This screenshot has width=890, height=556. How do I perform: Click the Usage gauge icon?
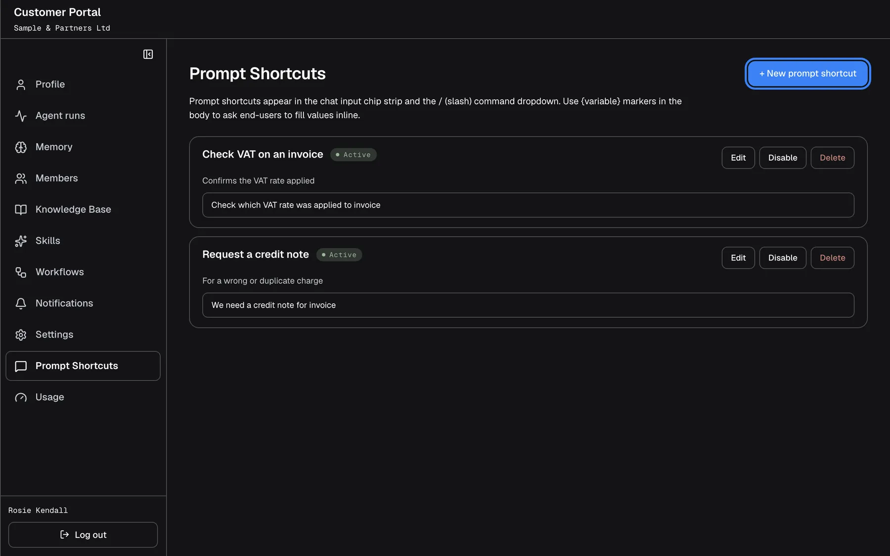point(21,397)
